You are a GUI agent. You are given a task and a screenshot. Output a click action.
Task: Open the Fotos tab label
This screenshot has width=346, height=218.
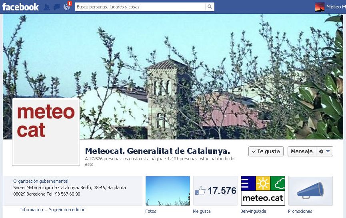(x=151, y=211)
